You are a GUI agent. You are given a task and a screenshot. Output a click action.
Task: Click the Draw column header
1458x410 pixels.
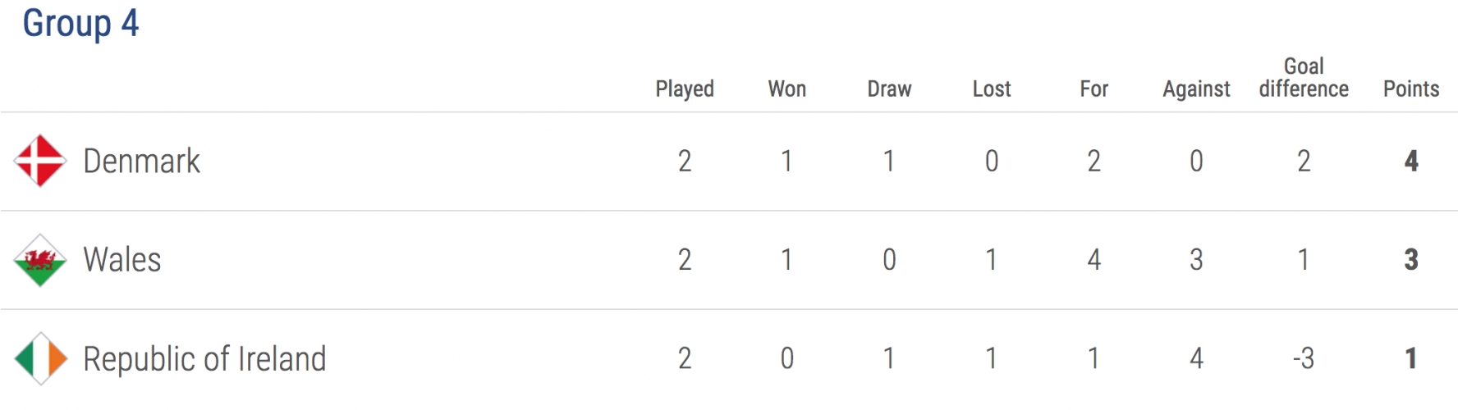(889, 89)
